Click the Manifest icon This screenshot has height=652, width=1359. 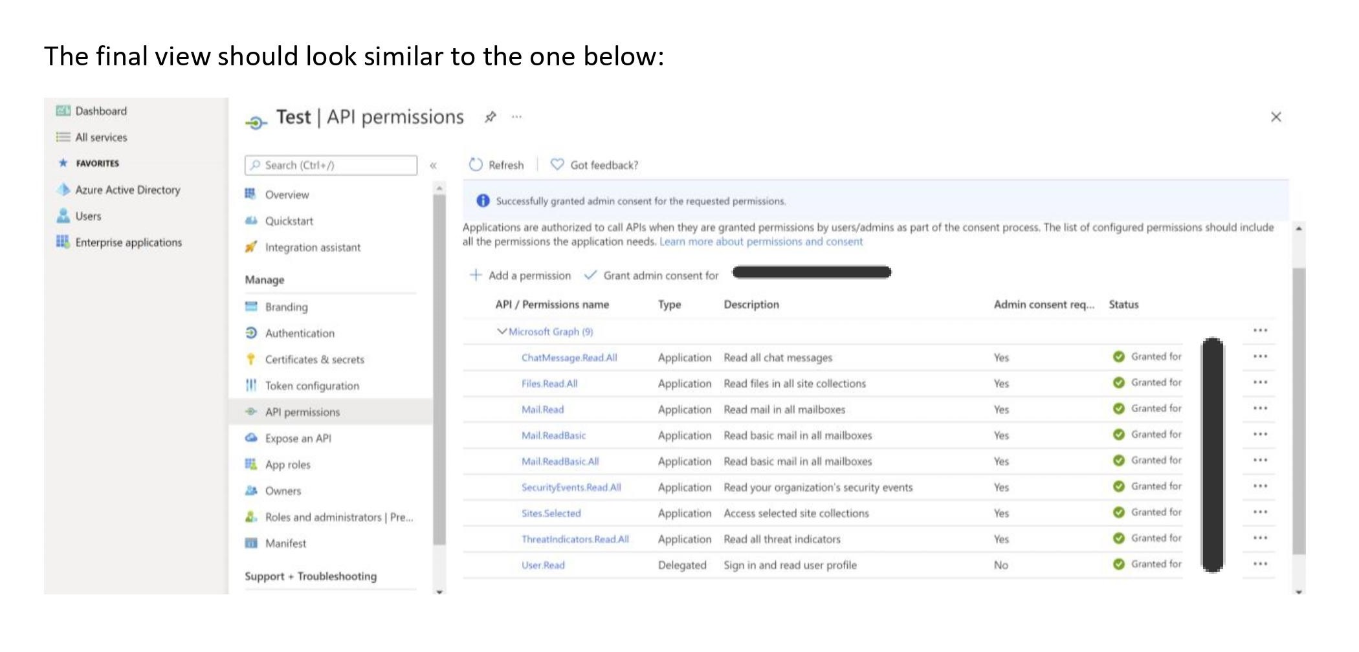pyautogui.click(x=250, y=543)
